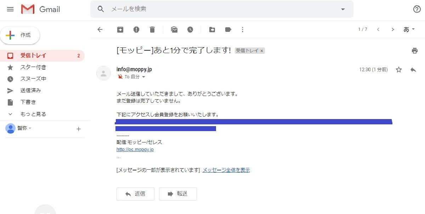Snooze this email
The width and height of the screenshot is (425, 214).
pyautogui.click(x=191, y=29)
